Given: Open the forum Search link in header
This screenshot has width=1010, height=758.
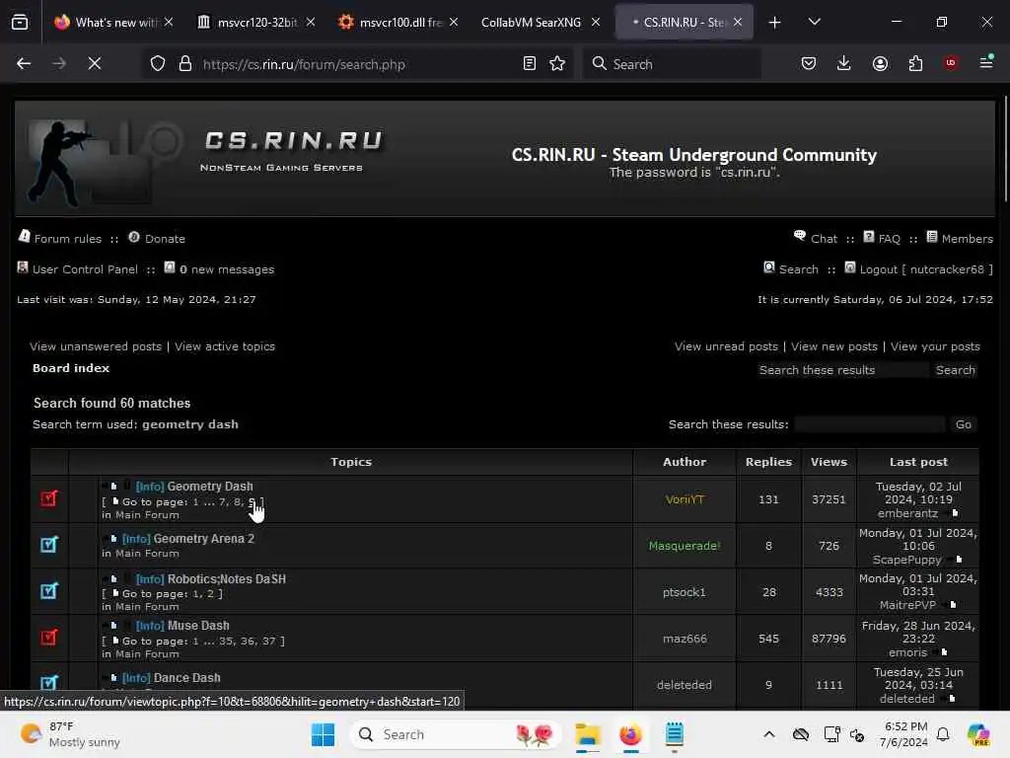Looking at the screenshot, I should click(799, 269).
